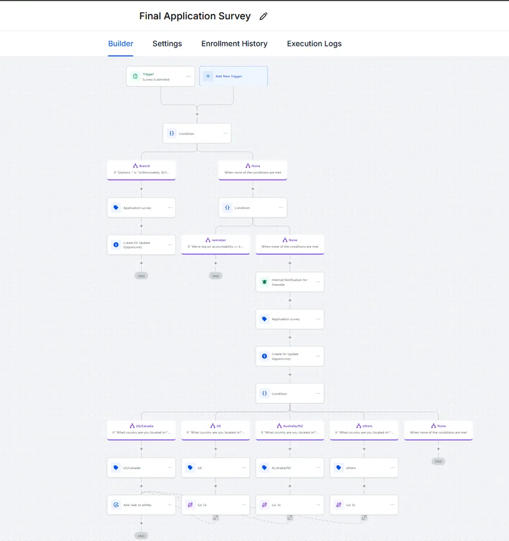
Task: Select the branch text 'If "Options :" is "Unfortunately, $25...'
Action: pyautogui.click(x=141, y=173)
